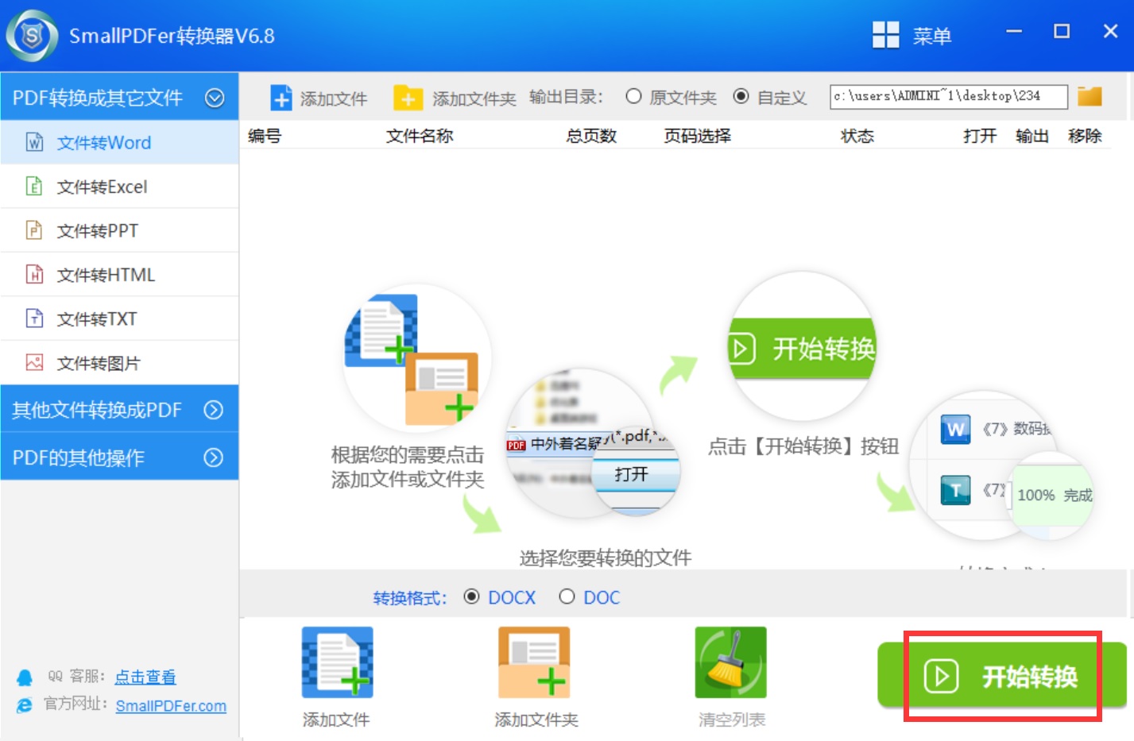Choose DOCX conversion format

[x=471, y=596]
